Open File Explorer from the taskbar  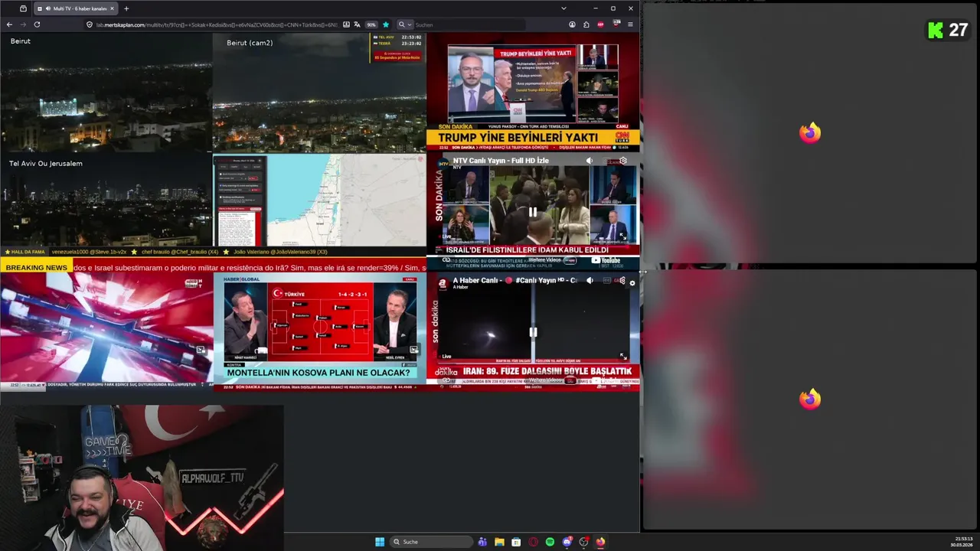[x=499, y=542]
